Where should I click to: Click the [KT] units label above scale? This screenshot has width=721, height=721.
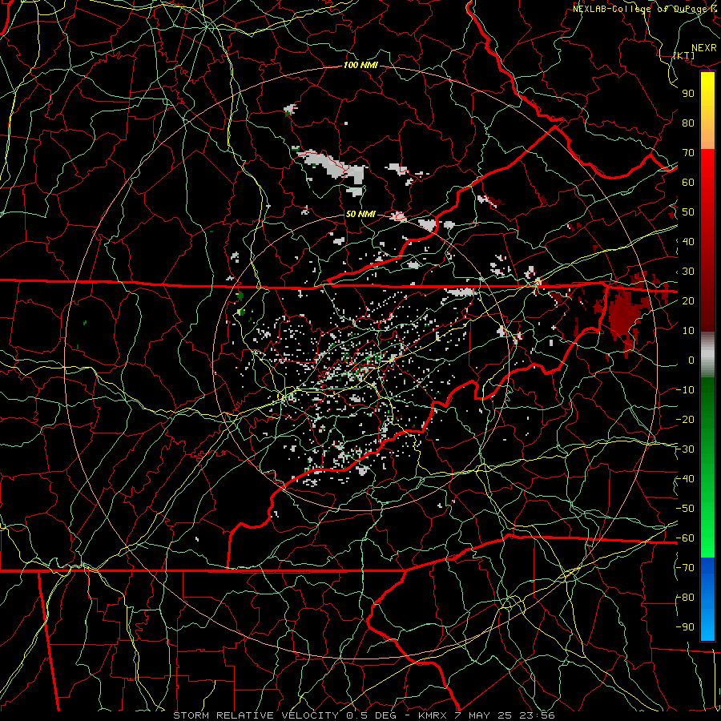[x=684, y=55]
